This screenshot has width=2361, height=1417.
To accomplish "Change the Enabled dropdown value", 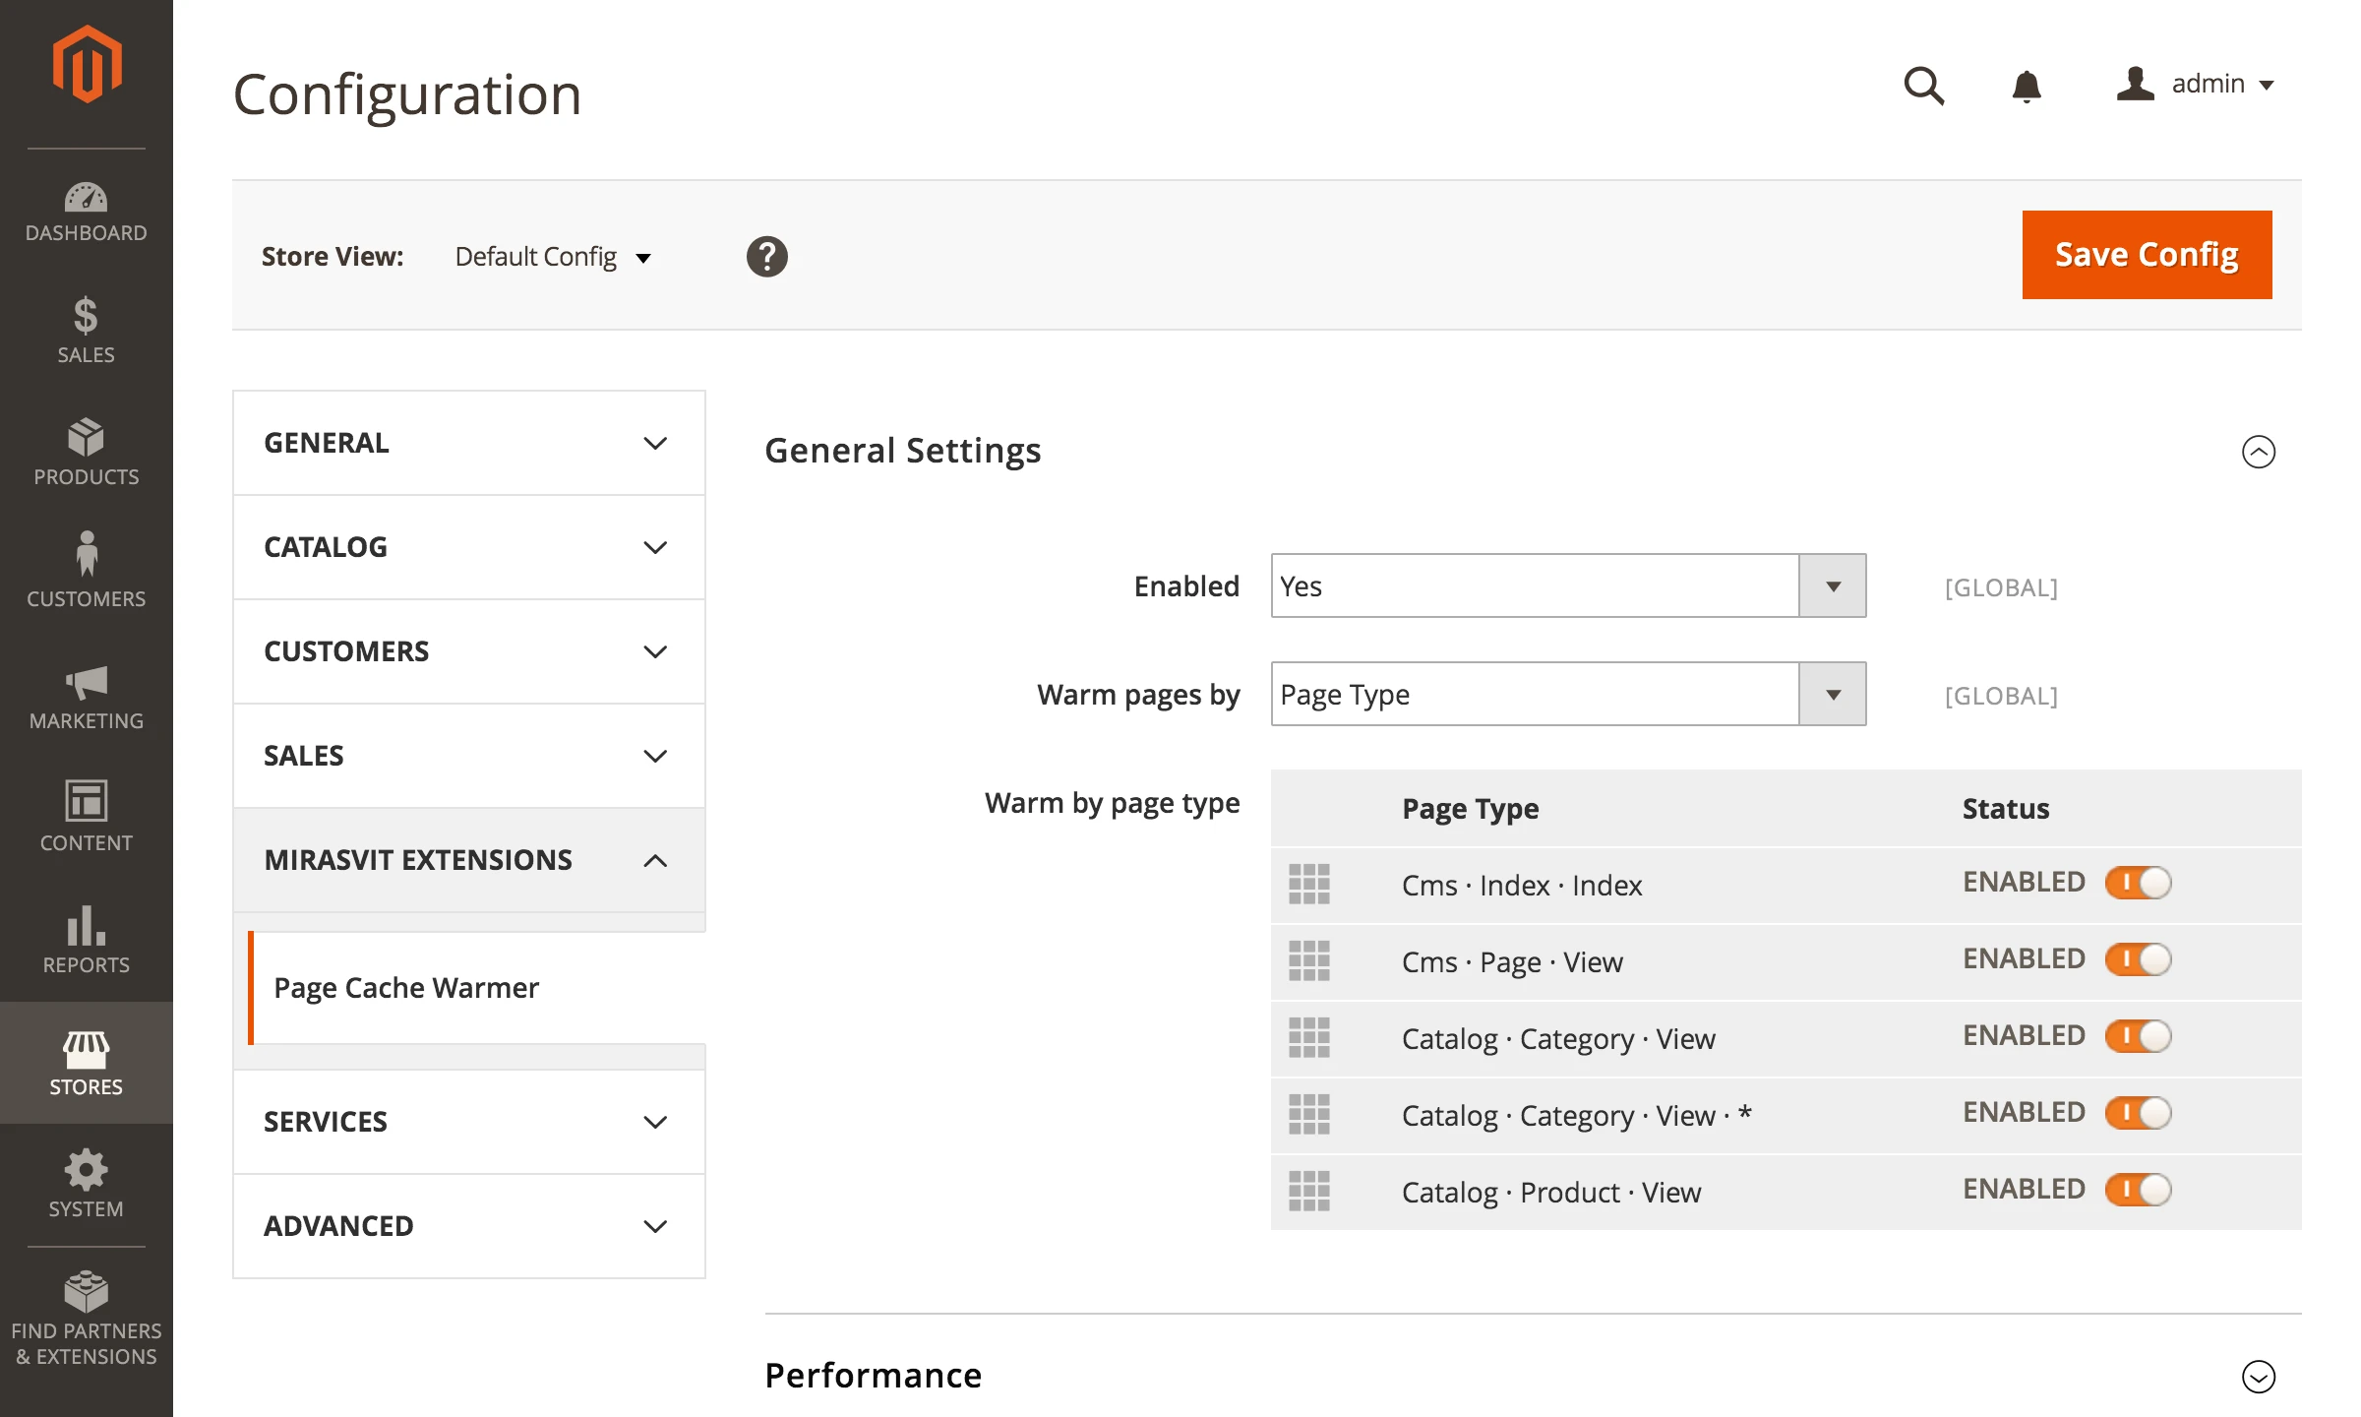I will click(1832, 585).
